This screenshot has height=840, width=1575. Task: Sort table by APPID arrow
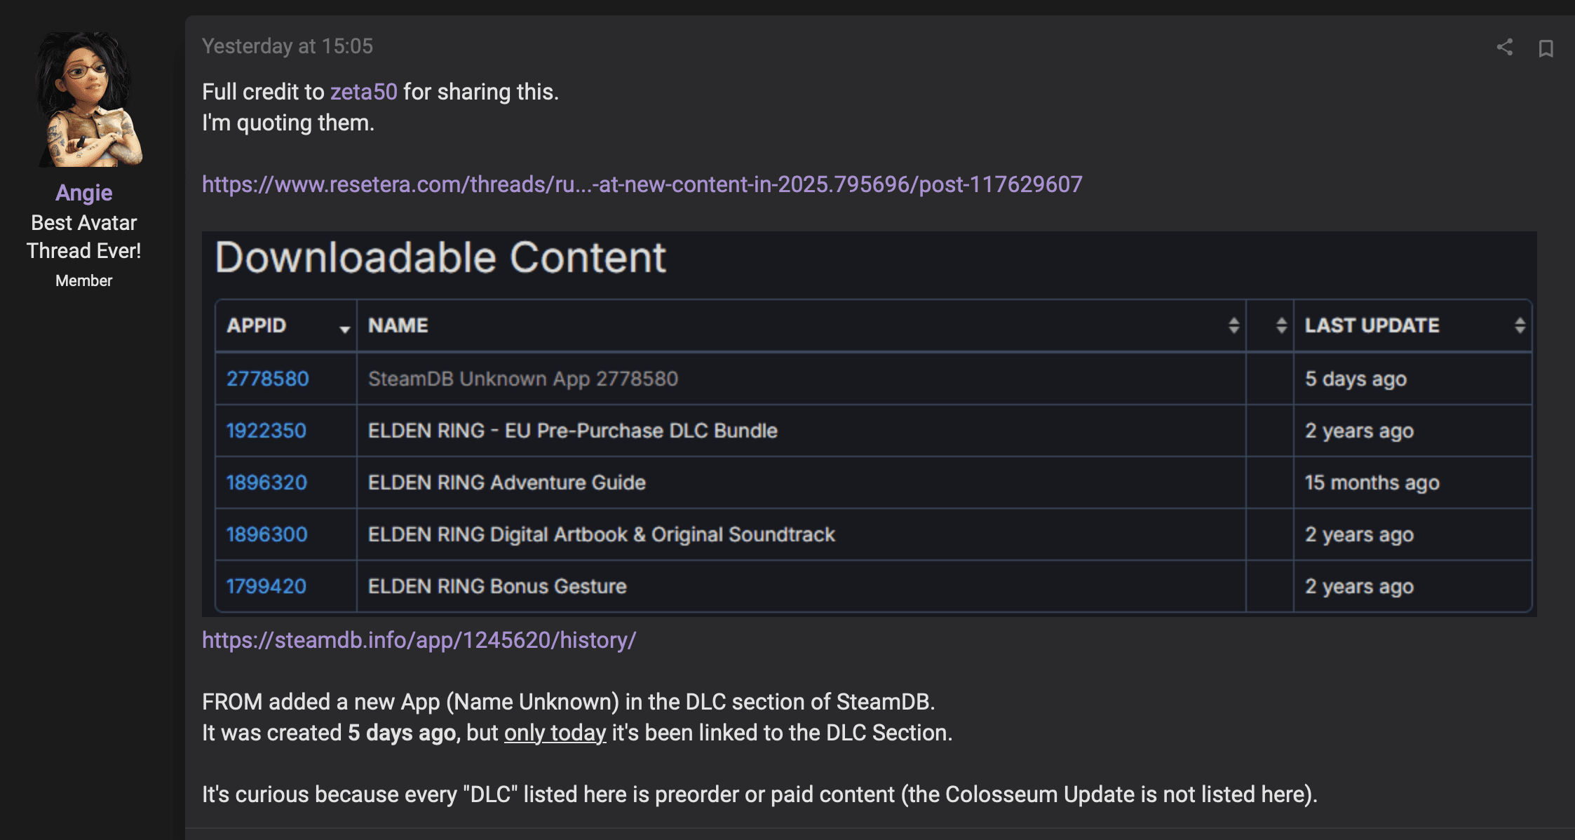[x=344, y=328]
